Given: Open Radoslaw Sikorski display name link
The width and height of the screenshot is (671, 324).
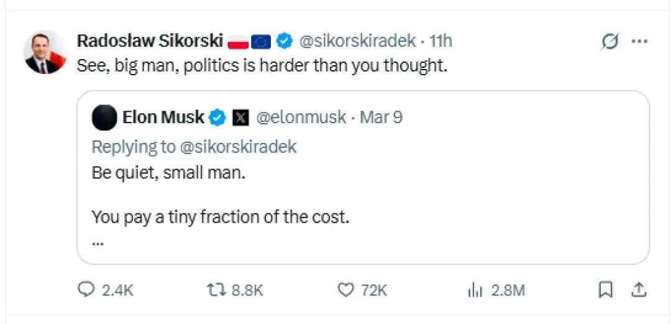Looking at the screenshot, I should coord(150,41).
